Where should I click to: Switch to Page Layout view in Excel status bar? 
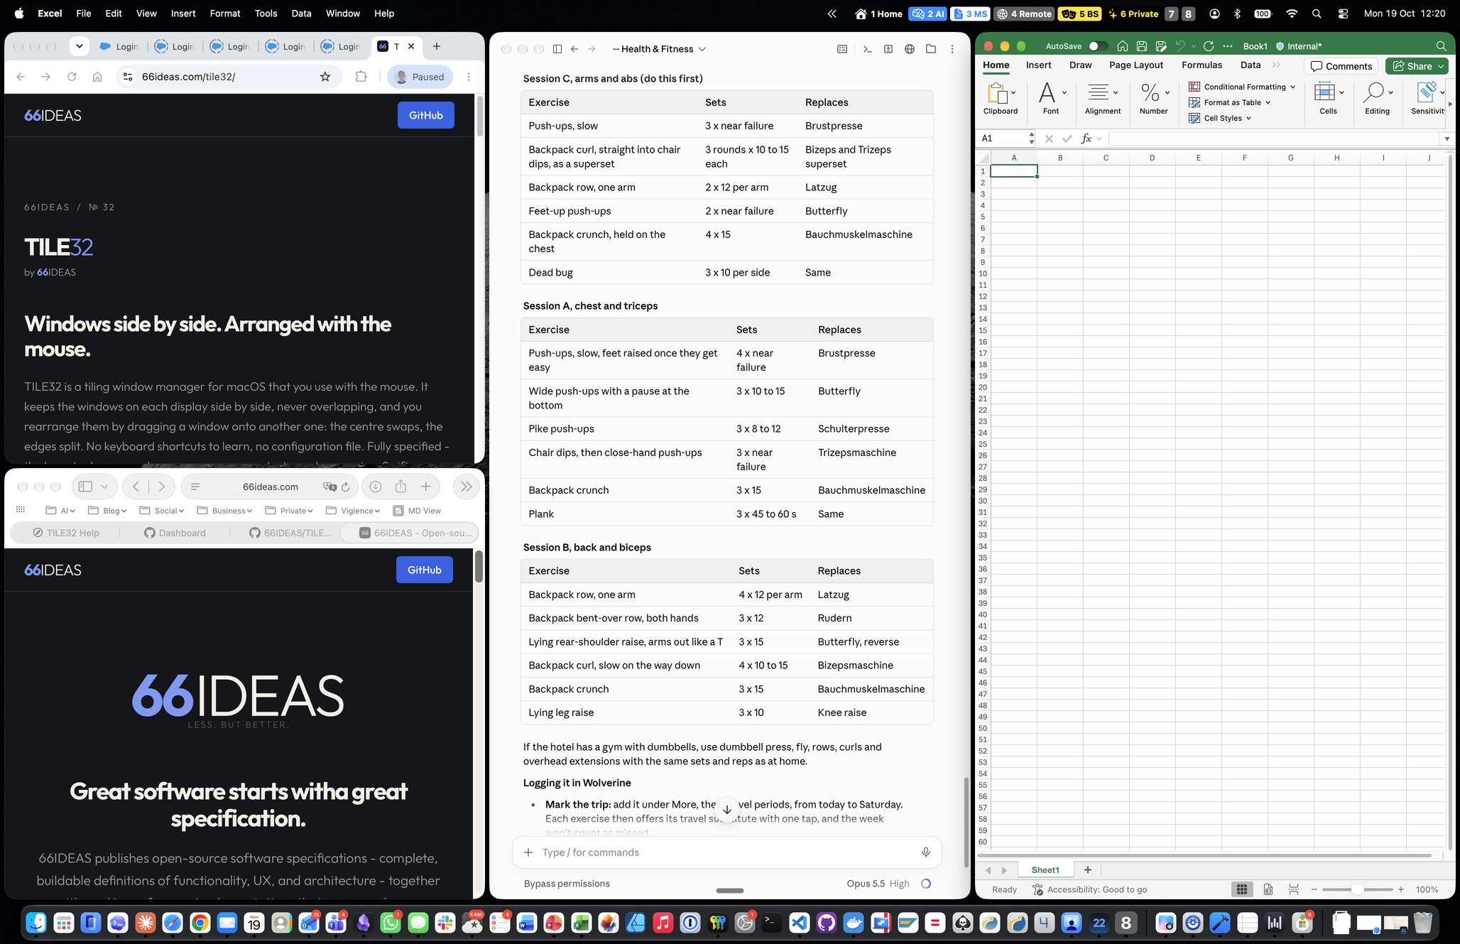1268,889
